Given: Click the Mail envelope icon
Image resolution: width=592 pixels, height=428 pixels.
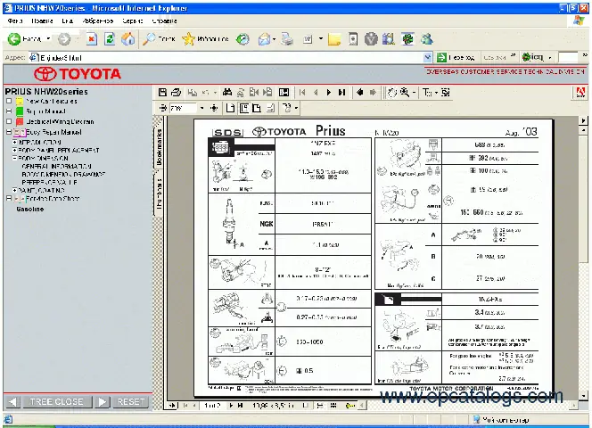Looking at the screenshot, I should (x=264, y=39).
